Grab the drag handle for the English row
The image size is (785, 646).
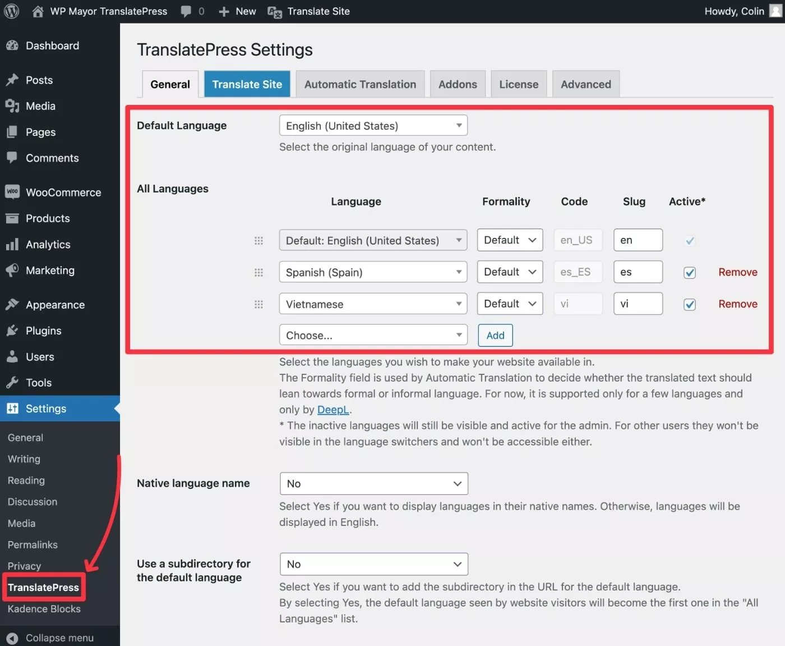click(258, 241)
